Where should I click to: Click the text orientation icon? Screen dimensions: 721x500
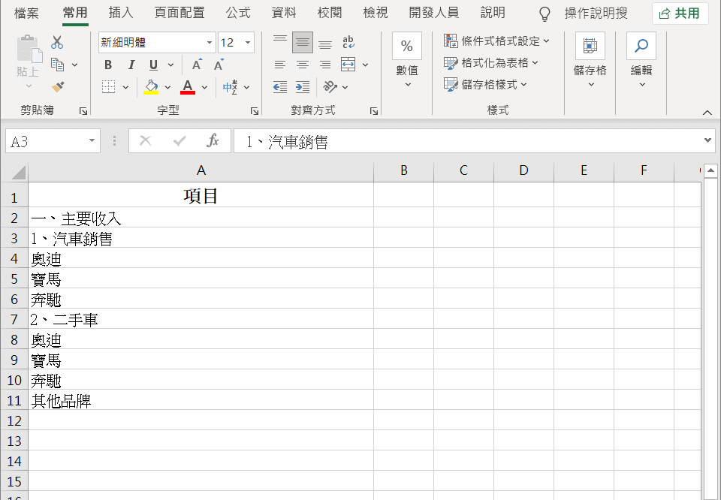[330, 87]
